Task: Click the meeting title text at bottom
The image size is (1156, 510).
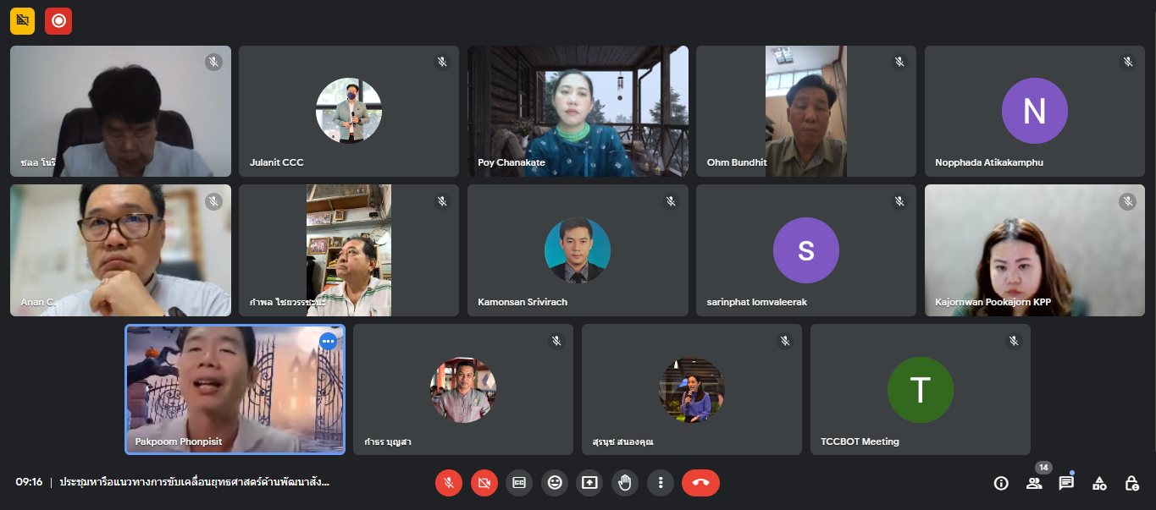Action: pos(194,482)
